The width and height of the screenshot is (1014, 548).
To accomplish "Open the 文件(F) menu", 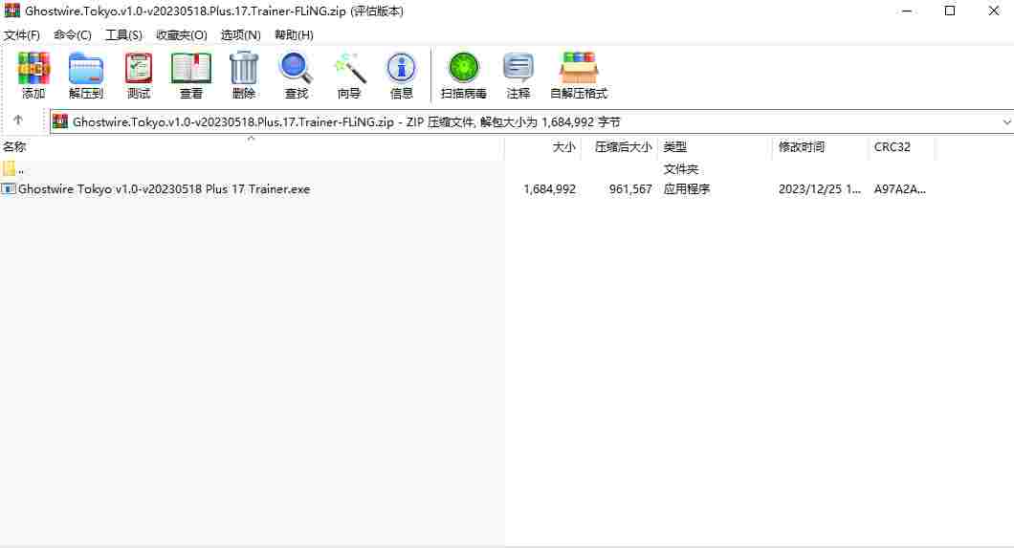I will 21,34.
